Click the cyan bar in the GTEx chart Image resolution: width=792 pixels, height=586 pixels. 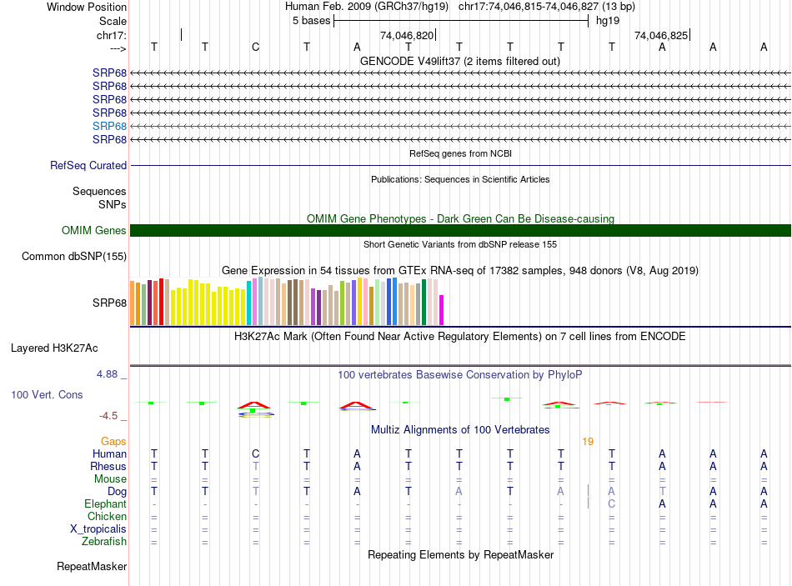(x=249, y=303)
